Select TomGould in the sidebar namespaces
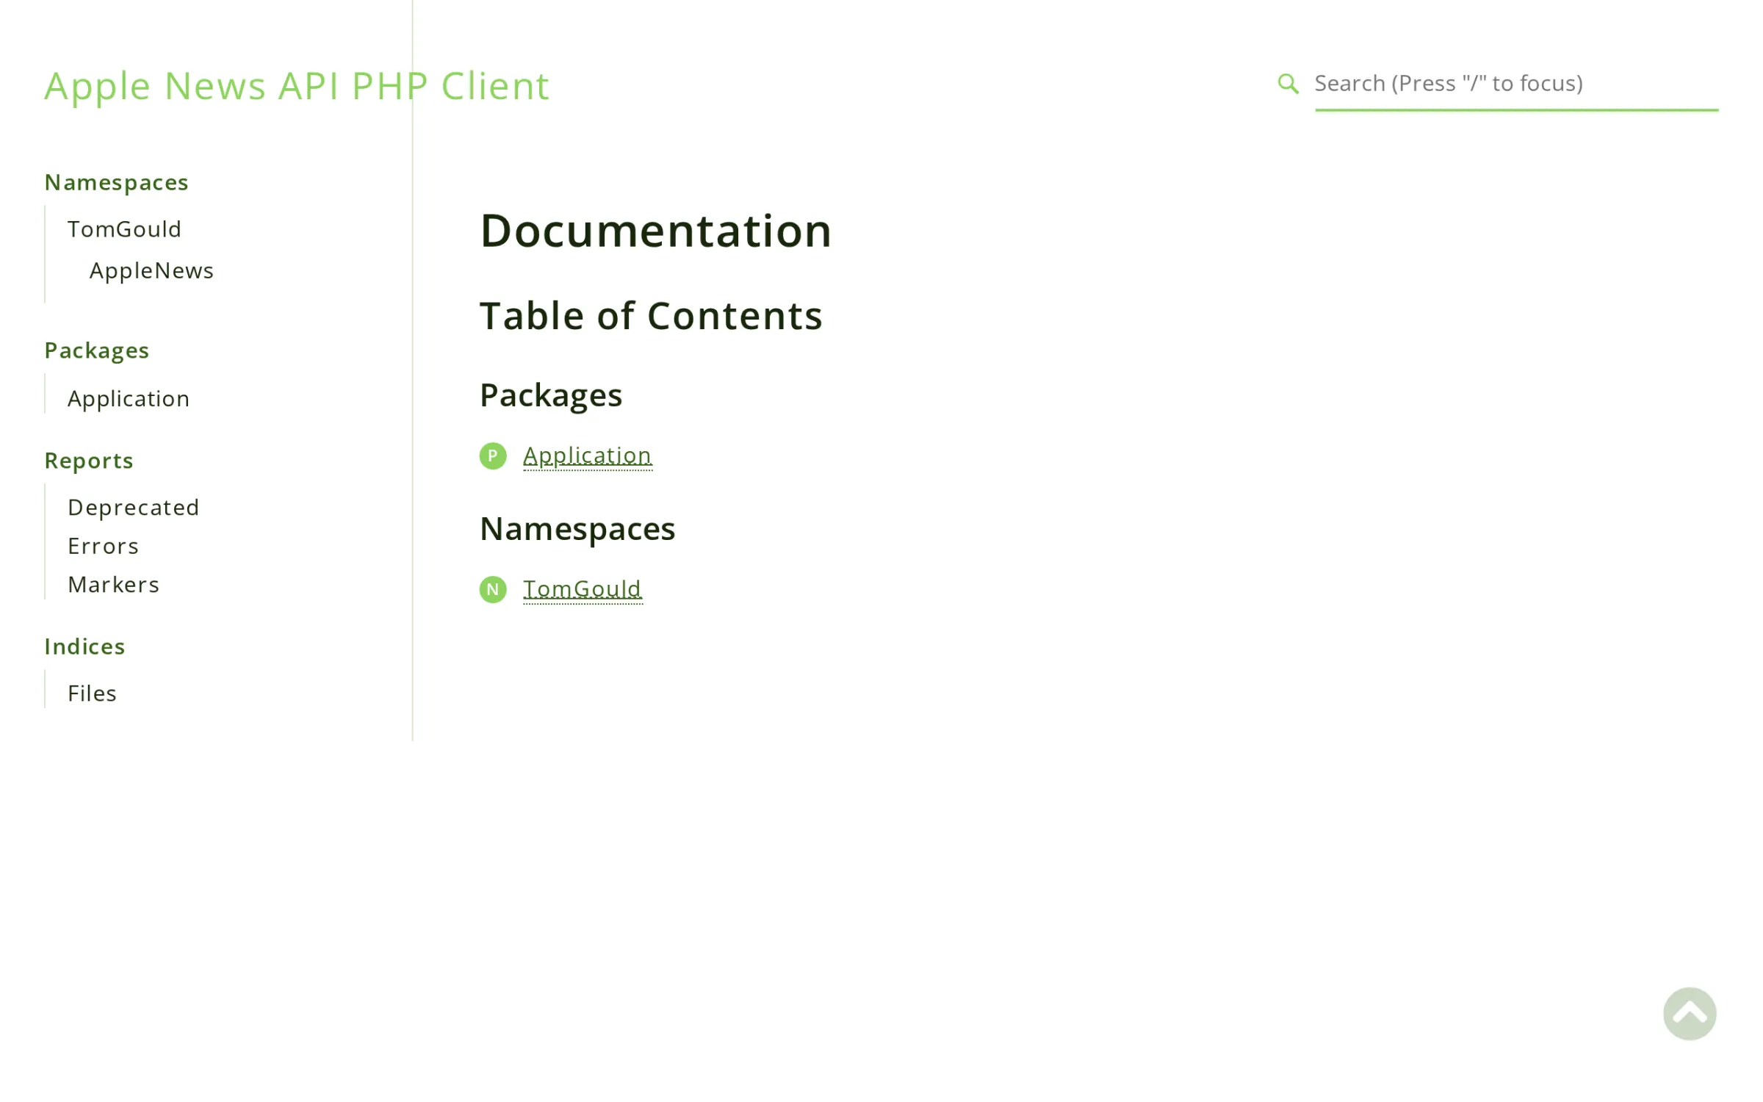This screenshot has width=1763, height=1102. (x=124, y=229)
